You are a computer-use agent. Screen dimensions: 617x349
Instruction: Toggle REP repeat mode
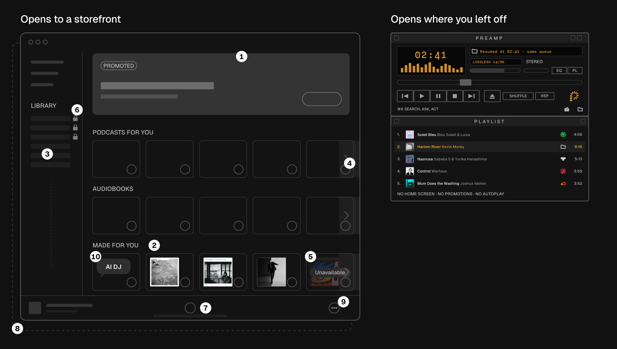(545, 96)
